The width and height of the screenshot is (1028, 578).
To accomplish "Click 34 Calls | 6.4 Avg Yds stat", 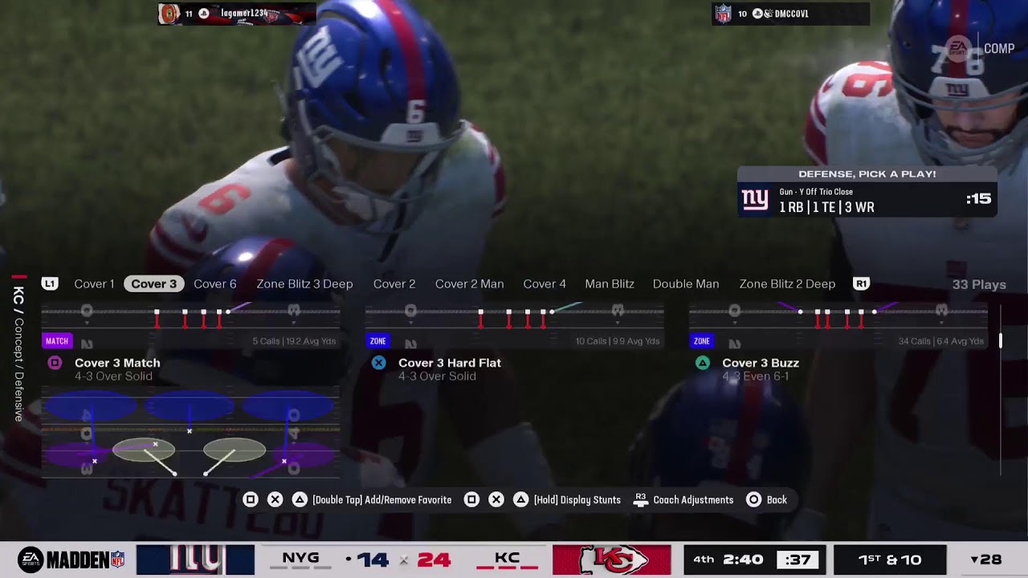I will (940, 341).
